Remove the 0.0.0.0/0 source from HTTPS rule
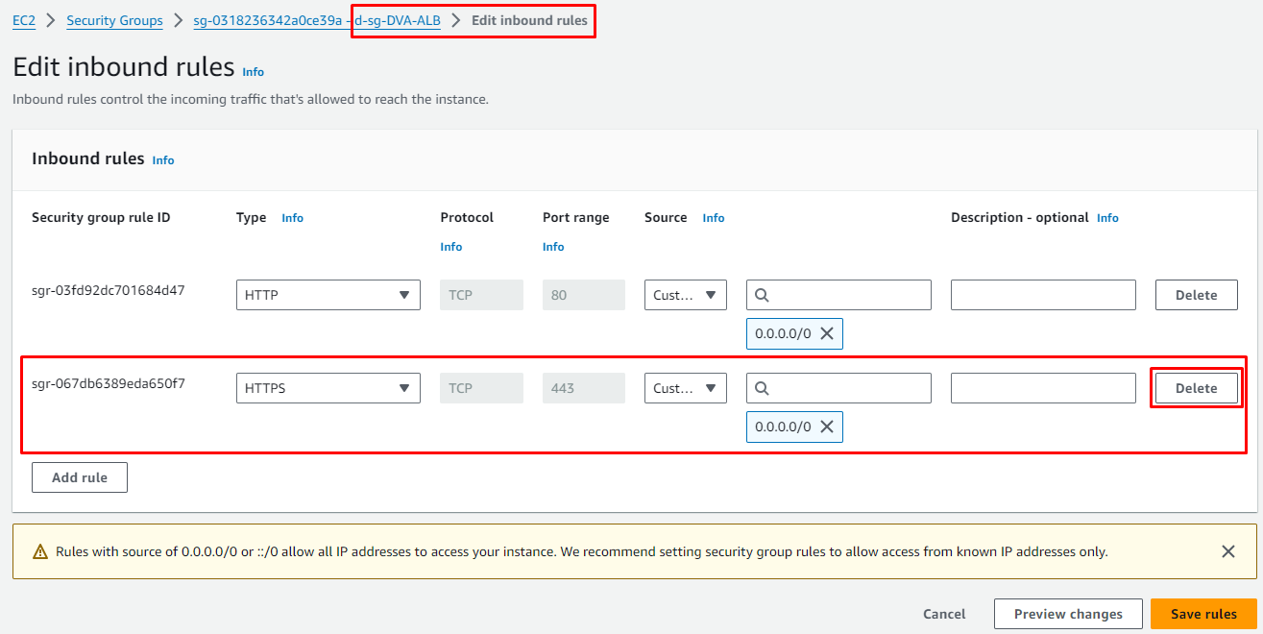Image resolution: width=1263 pixels, height=634 pixels. (826, 427)
